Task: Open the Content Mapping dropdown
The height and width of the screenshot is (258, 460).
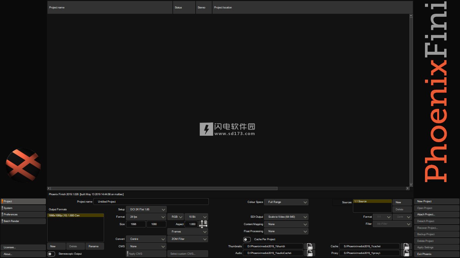Action: point(286,224)
